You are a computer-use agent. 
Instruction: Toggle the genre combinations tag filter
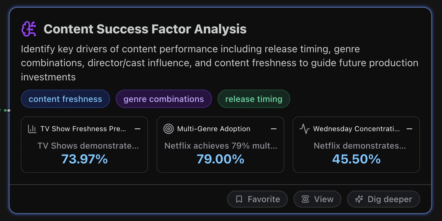[x=163, y=99]
